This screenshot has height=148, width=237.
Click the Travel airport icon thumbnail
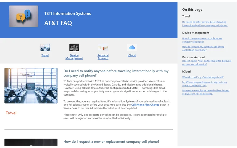[x=45, y=47]
